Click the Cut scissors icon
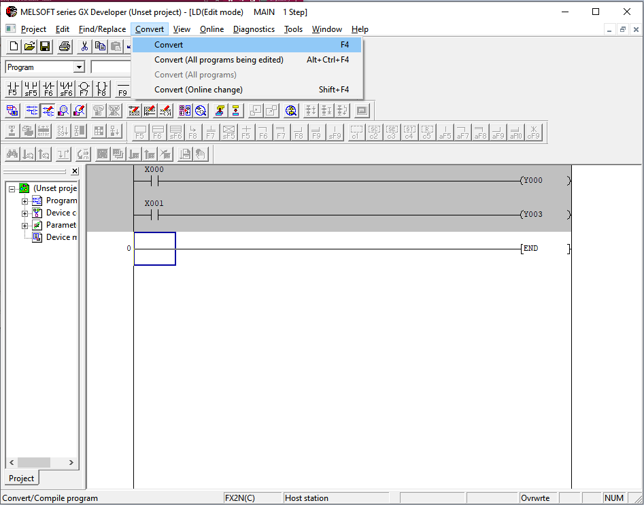The image size is (644, 505). 84,46
